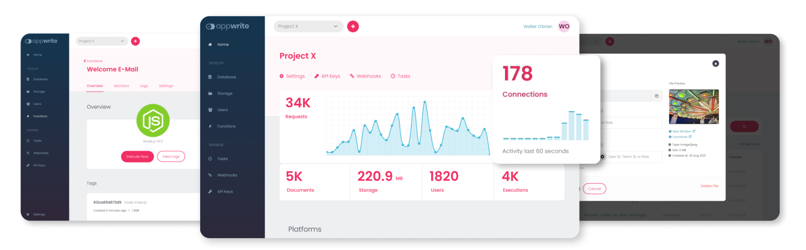Switch to the Monitors tab
The width and height of the screenshot is (806, 250).
(x=121, y=86)
